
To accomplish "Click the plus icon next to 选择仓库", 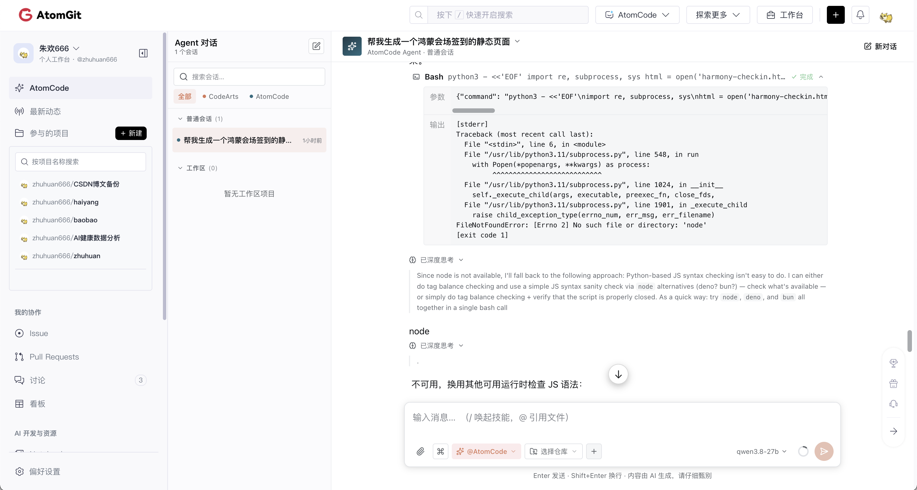I will pyautogui.click(x=594, y=452).
